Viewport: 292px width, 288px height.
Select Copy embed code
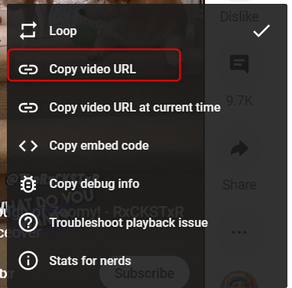tap(147, 146)
